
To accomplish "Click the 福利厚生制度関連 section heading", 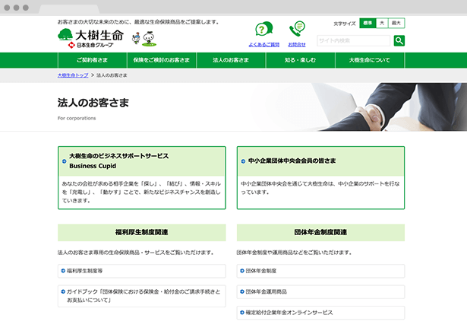I will (x=142, y=232).
